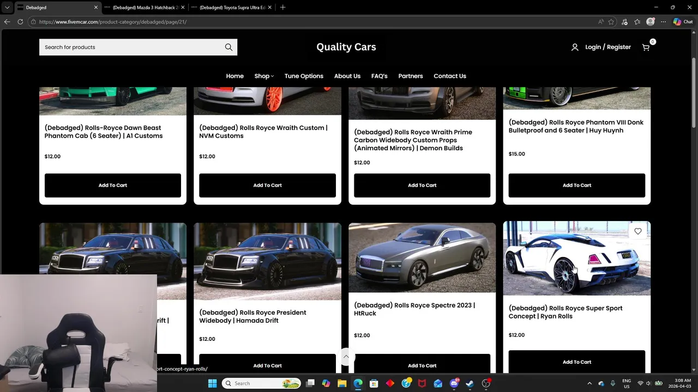Image resolution: width=698 pixels, height=392 pixels.
Task: Open Steam from the taskbar
Action: pyautogui.click(x=470, y=383)
